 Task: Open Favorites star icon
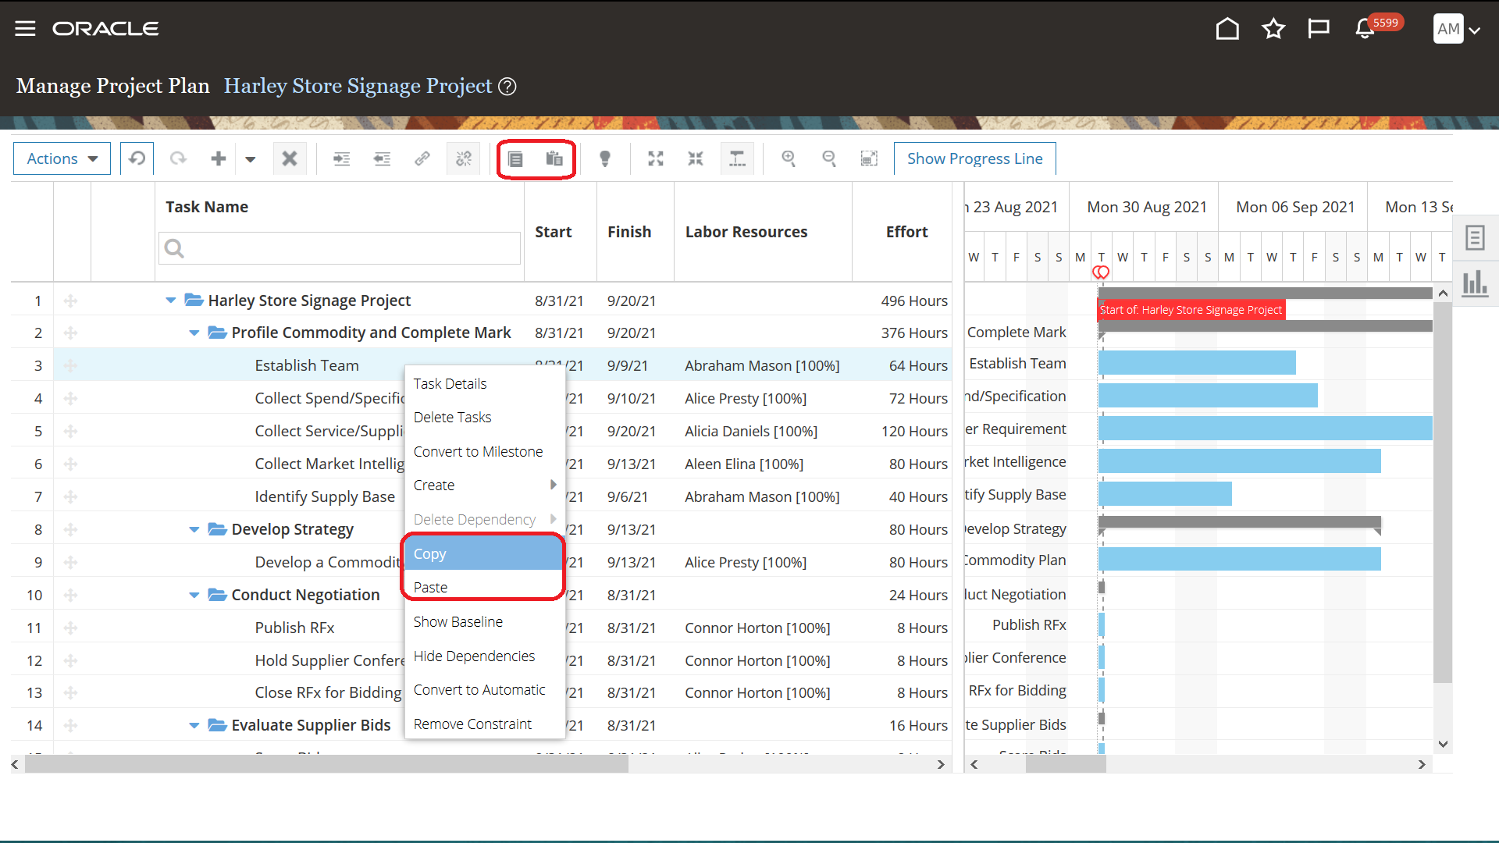1273,29
